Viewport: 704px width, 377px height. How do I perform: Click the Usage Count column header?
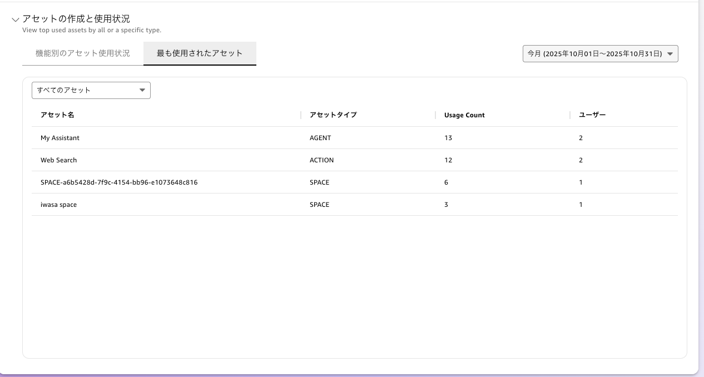coord(464,115)
